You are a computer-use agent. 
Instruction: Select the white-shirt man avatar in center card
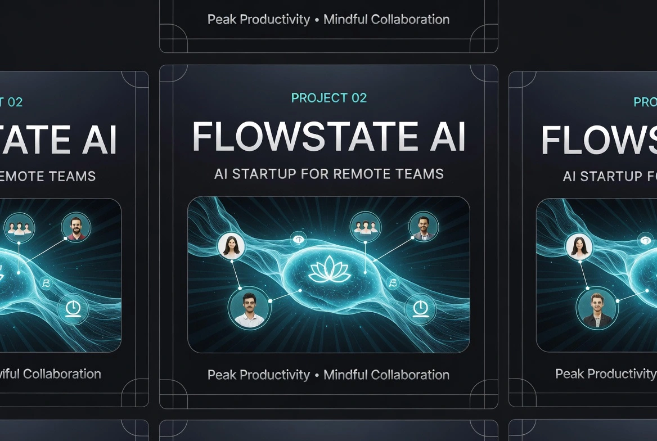coord(249,309)
